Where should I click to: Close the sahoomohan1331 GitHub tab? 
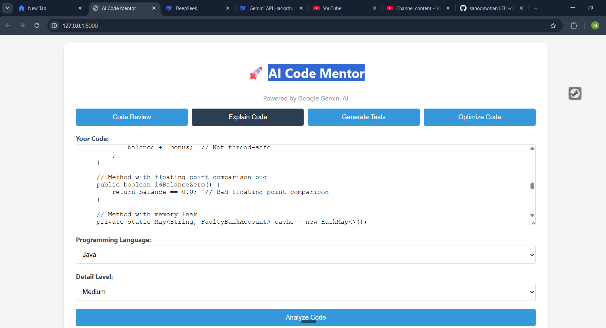521,8
